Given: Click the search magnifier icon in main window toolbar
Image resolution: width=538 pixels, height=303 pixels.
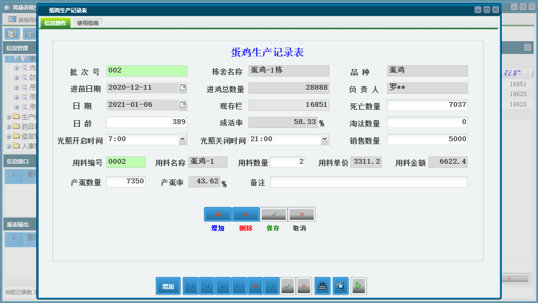Looking at the screenshot, I should click(x=12, y=34).
